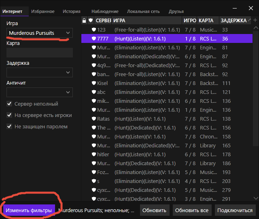Expand the Античит dropdown
Viewport: 259px width, 219px height.
[x=40, y=92]
